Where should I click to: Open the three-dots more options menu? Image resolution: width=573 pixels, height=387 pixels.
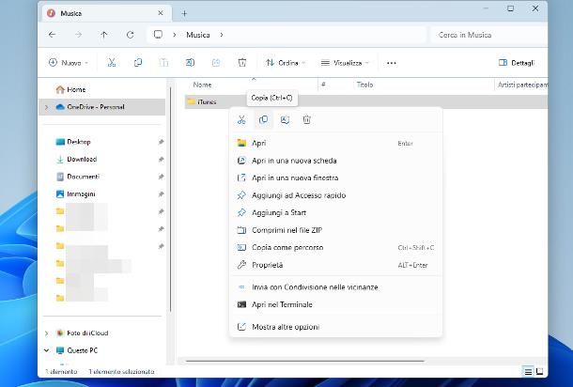392,63
